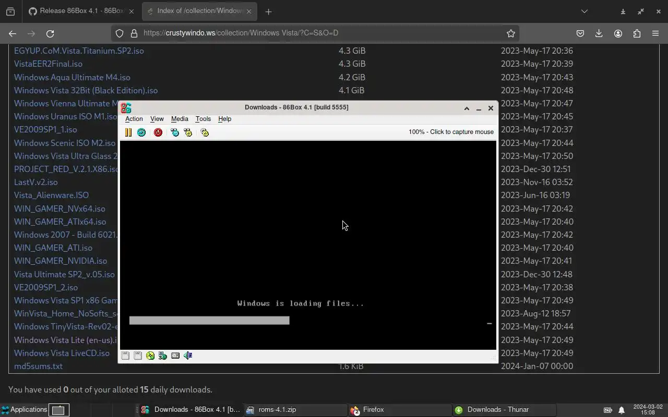This screenshot has width=668, height=417.
Task: Click the taskbar clock 2024-03-02
Action: click(648, 410)
